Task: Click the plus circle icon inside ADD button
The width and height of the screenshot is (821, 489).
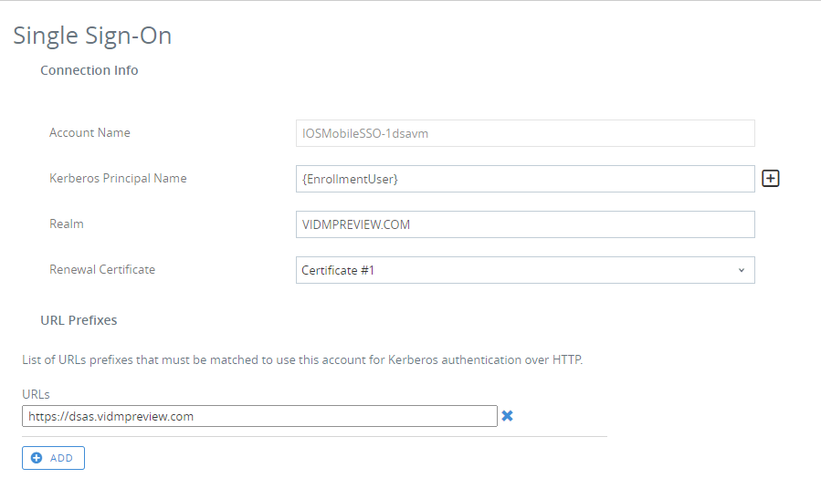Action: (37, 458)
